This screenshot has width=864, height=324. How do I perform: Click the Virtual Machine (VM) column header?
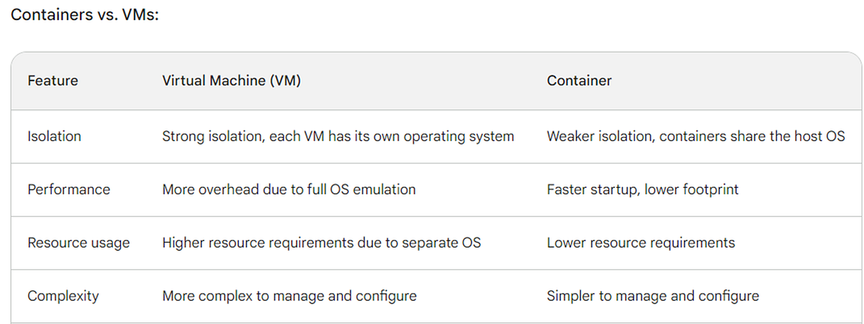231,81
